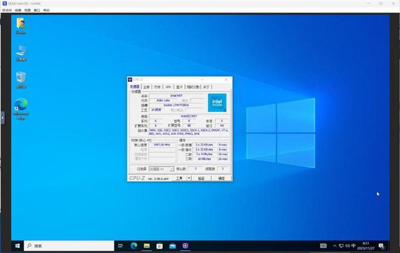This screenshot has height=253, width=400.
Task: Open File Explorer from the taskbar
Action: click(x=147, y=246)
